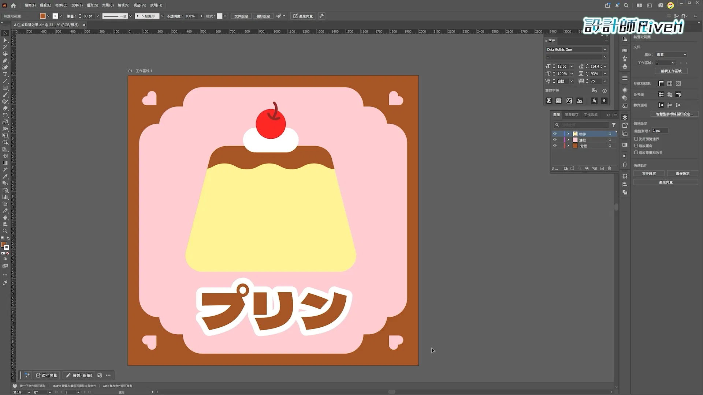This screenshot has height=395, width=703.
Task: Click fill color box in tools panel
Action: 4,245
